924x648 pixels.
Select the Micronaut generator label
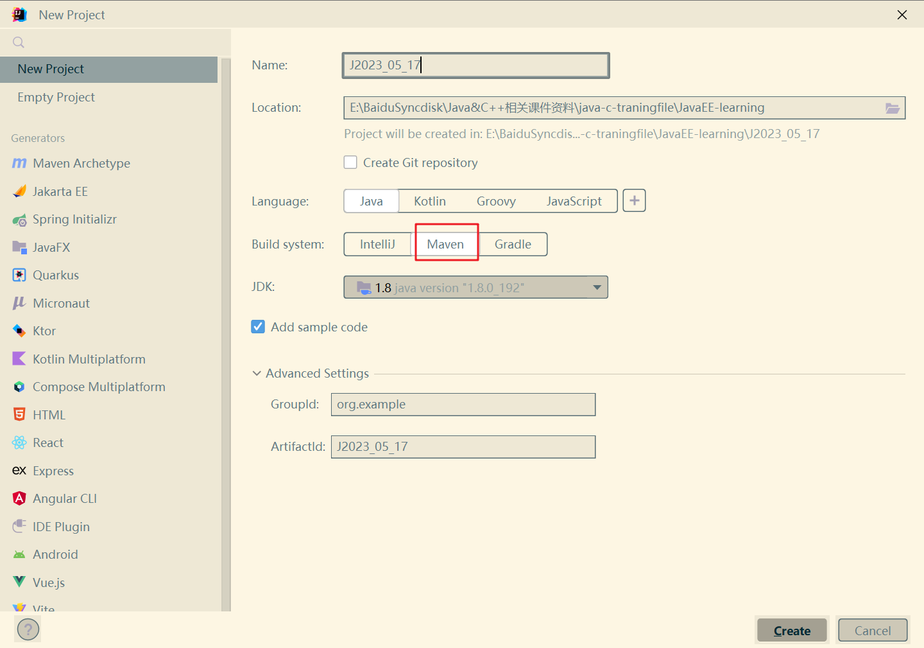tap(62, 303)
